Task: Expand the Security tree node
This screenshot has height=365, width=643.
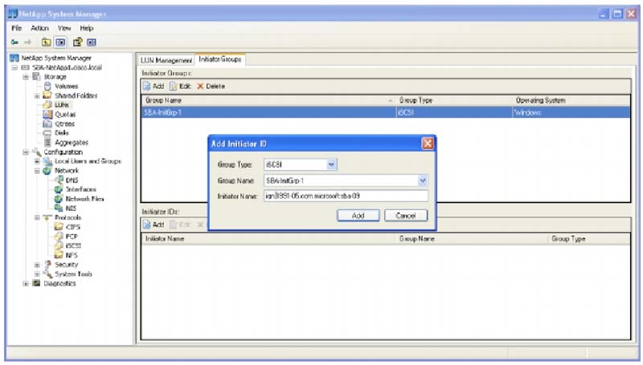Action: pyautogui.click(x=37, y=265)
